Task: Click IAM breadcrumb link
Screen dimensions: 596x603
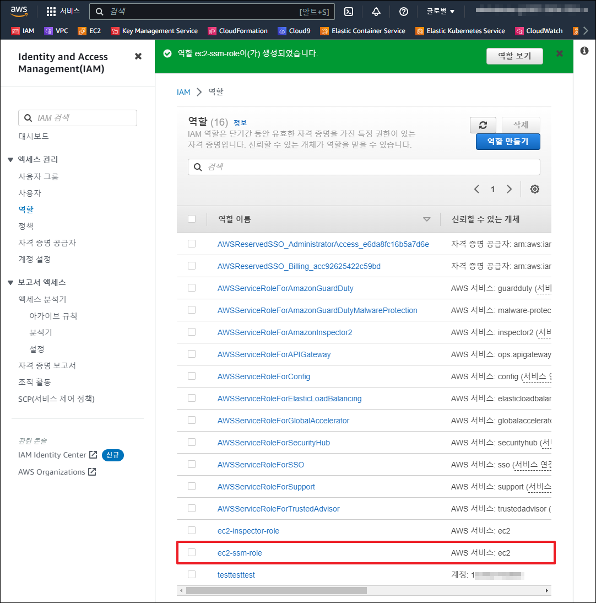Action: [183, 92]
